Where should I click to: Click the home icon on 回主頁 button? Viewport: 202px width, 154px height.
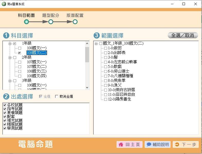121,144
